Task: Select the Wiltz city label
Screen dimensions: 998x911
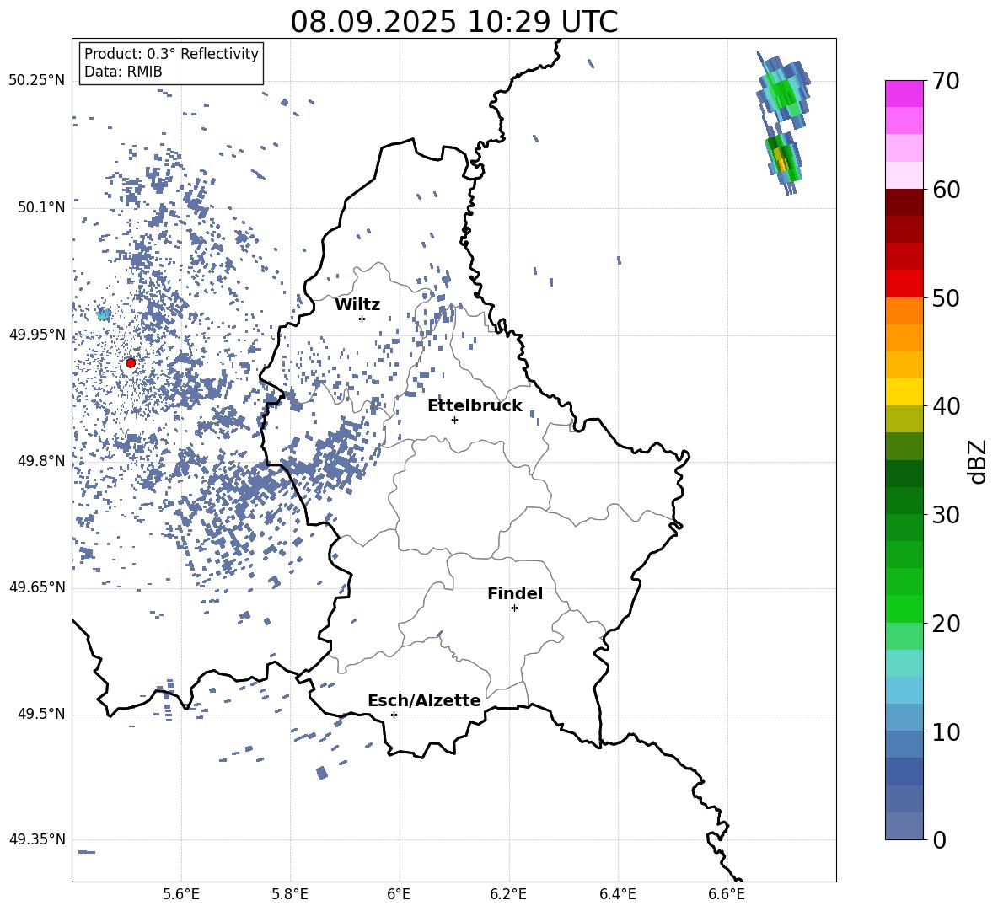Action: coord(357,305)
